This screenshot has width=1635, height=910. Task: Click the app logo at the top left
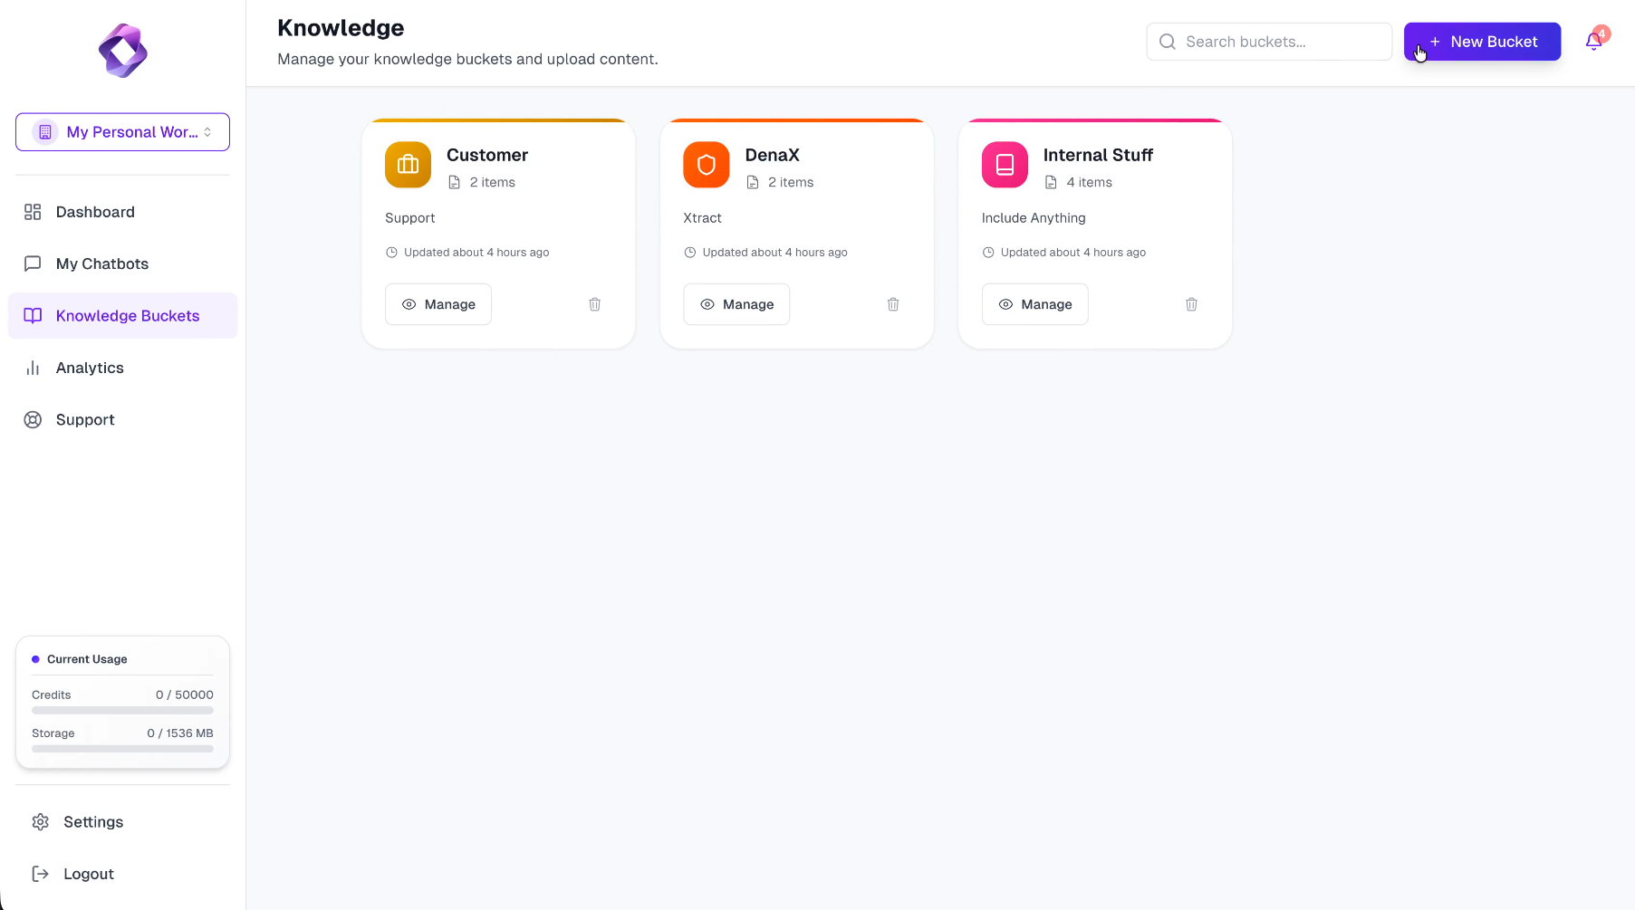coord(122,51)
